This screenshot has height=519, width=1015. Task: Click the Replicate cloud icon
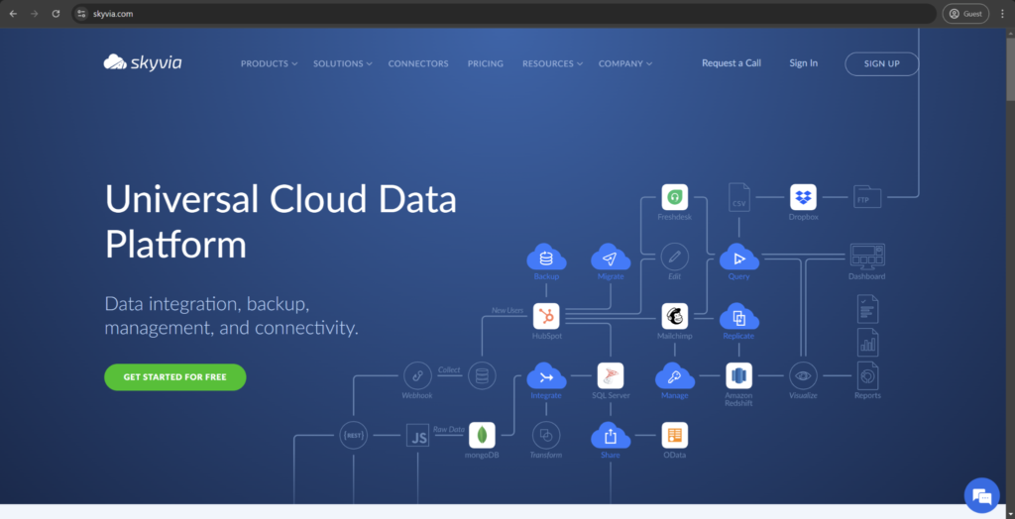(738, 316)
